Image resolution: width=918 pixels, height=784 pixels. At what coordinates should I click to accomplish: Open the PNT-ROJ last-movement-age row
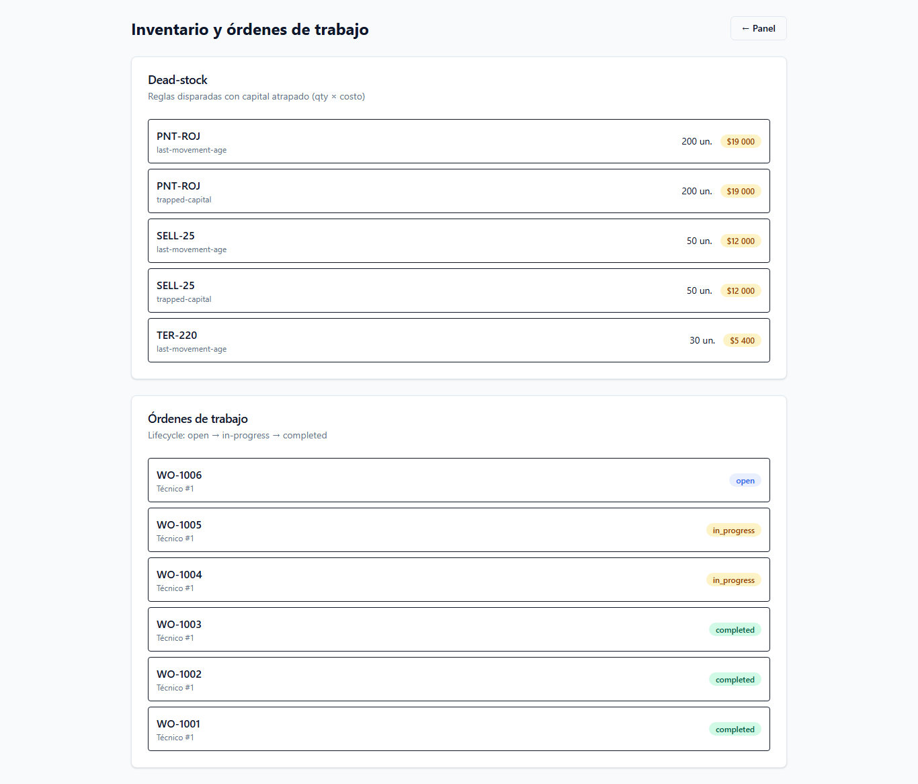click(459, 141)
